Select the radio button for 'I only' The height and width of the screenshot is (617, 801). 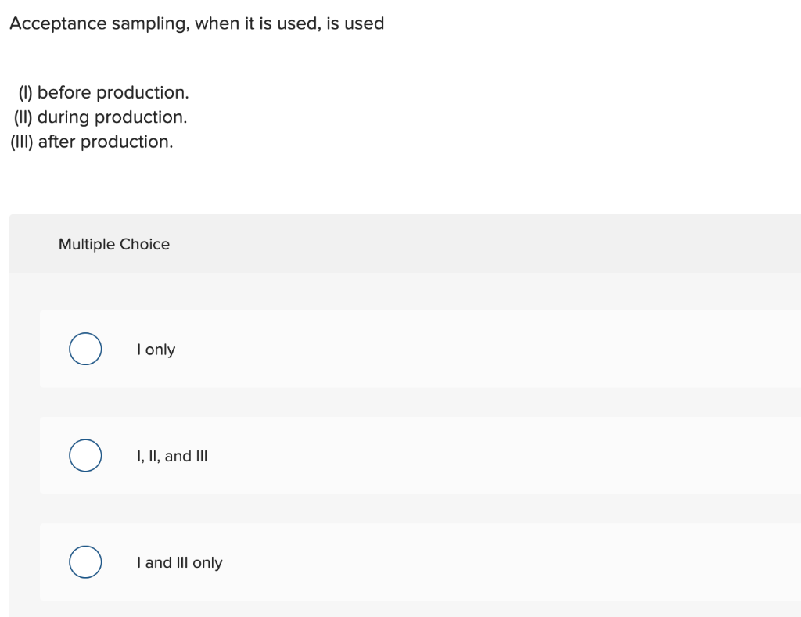[85, 349]
